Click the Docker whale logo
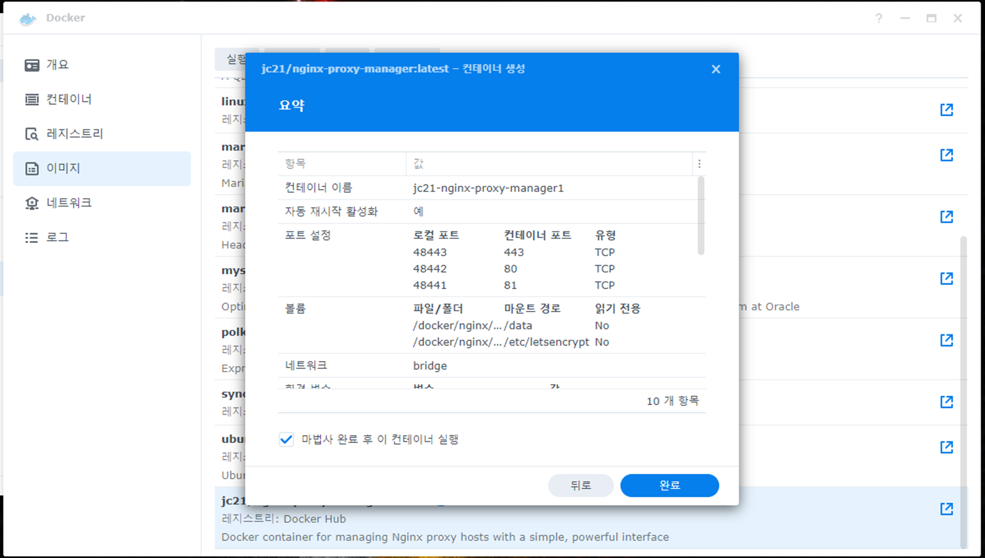 coord(27,18)
